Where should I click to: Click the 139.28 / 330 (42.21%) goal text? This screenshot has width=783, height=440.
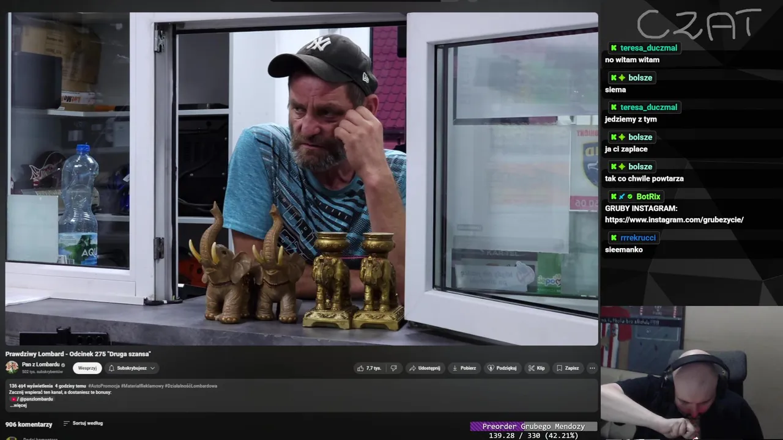point(533,436)
